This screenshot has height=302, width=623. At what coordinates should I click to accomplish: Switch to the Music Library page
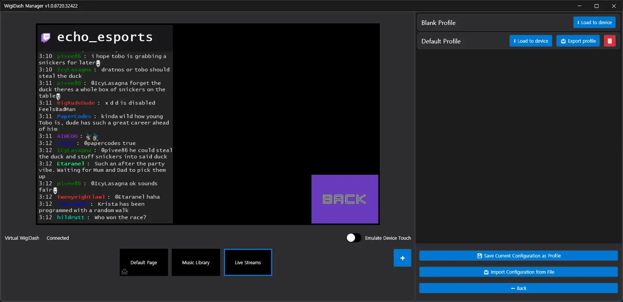[x=196, y=262]
